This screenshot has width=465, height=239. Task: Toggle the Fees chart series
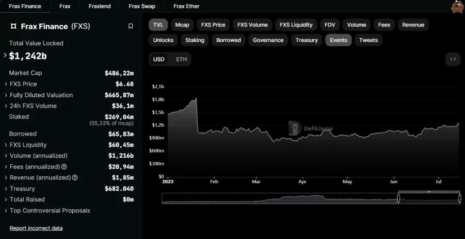(x=384, y=25)
